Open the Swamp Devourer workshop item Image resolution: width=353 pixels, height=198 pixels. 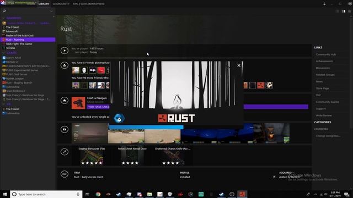[92, 156]
